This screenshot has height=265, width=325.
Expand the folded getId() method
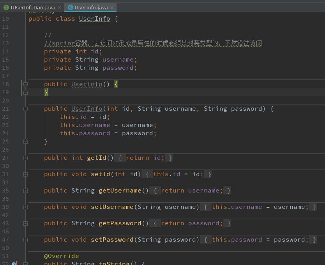point(25,158)
